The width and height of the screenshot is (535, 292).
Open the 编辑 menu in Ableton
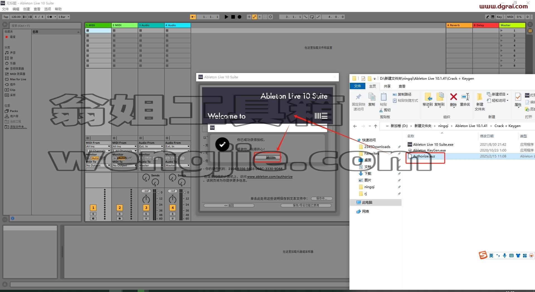click(16, 9)
